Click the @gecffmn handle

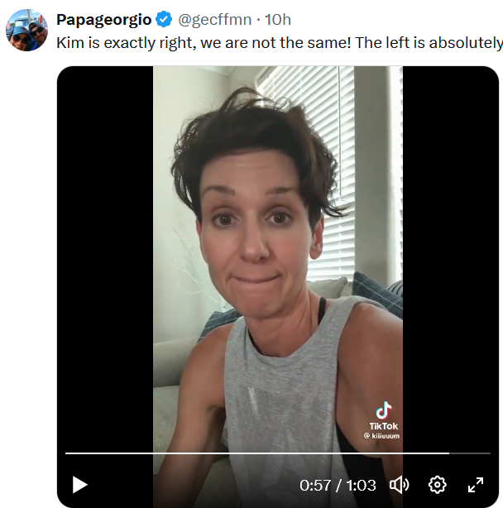coord(214,20)
